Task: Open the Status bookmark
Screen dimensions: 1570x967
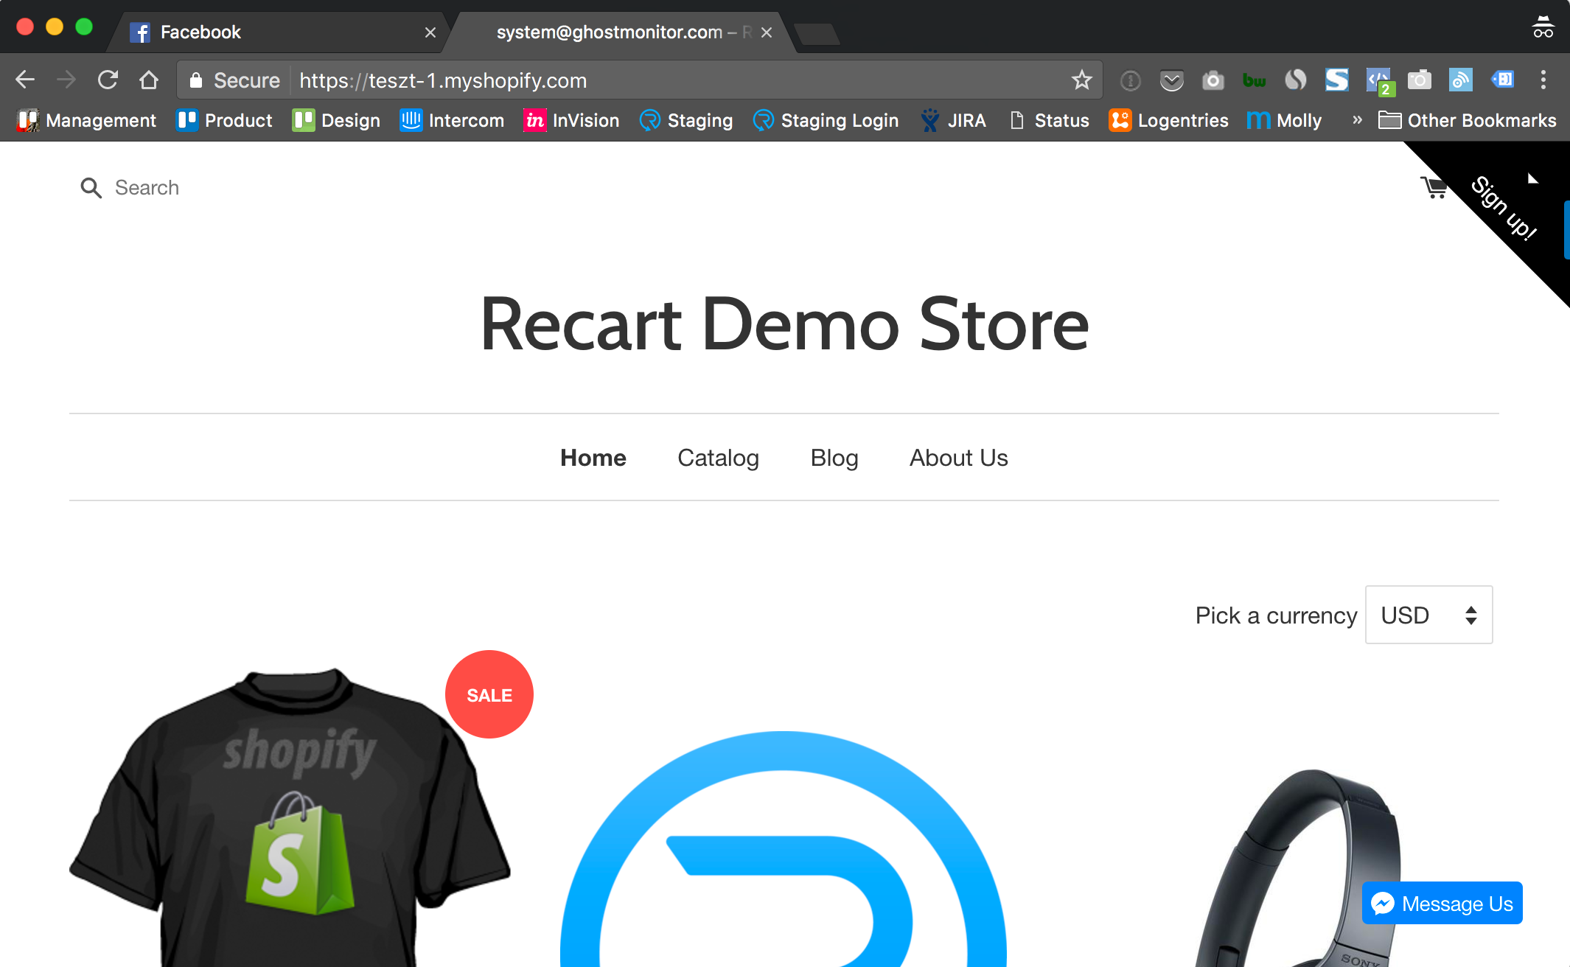Action: (1050, 120)
